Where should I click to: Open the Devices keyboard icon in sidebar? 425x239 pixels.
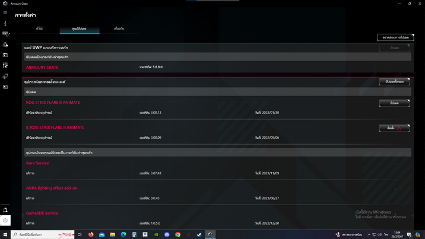(x=5, y=34)
